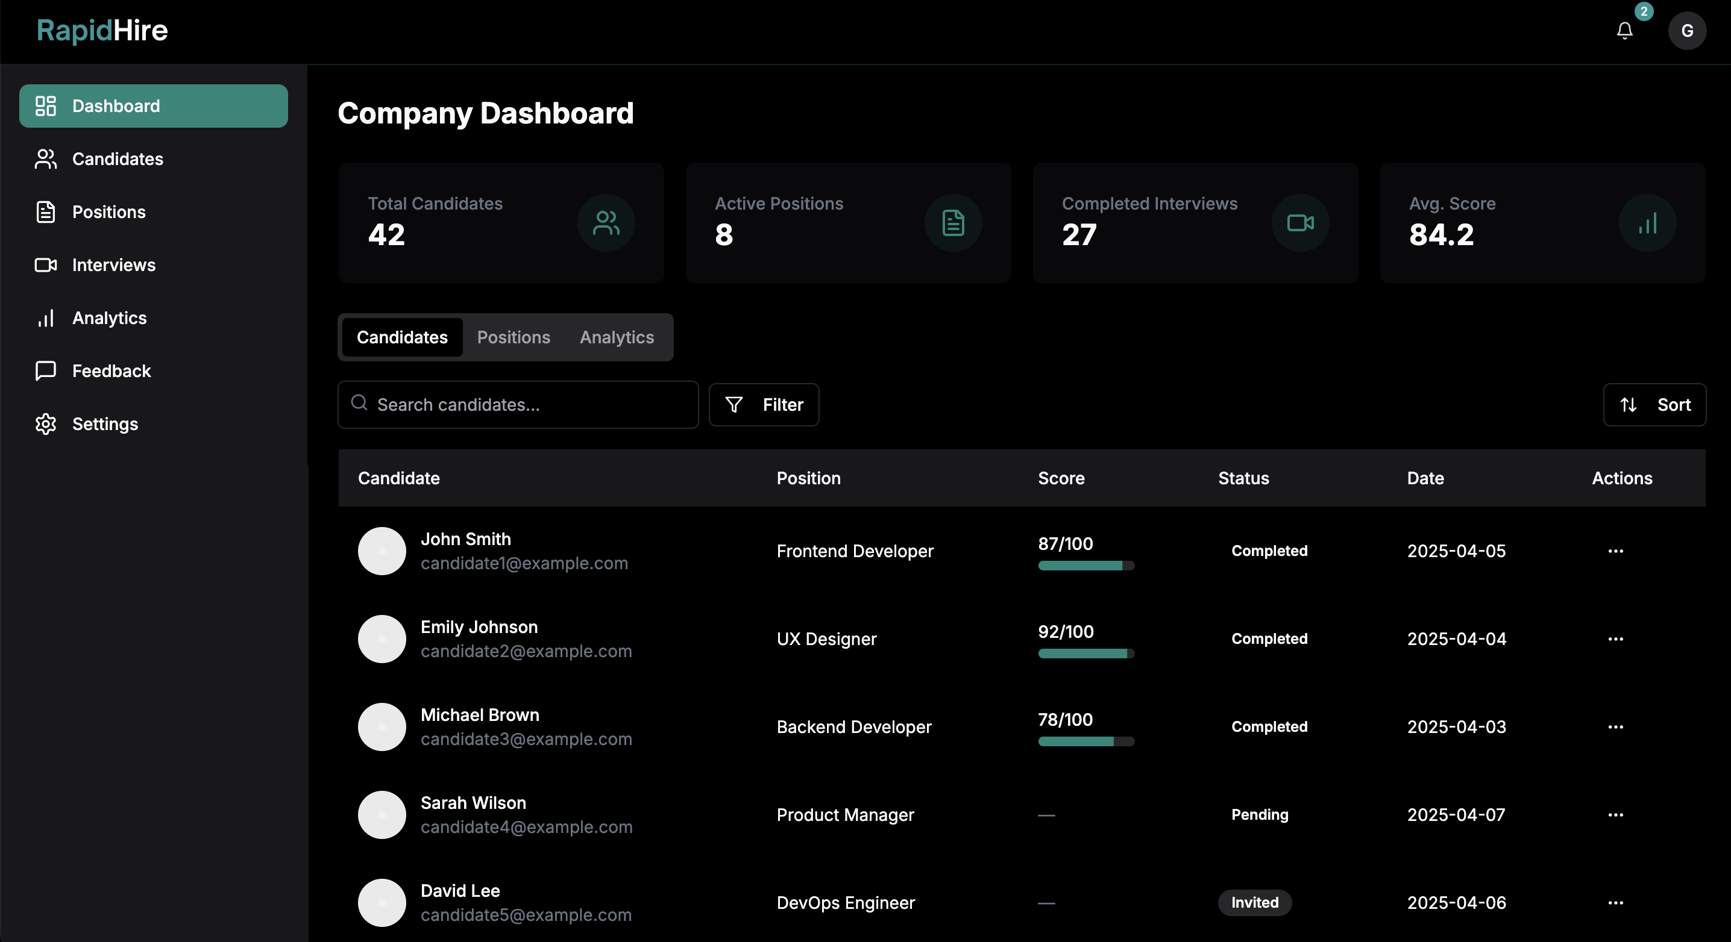1731x942 pixels.
Task: Click the Interviews camera icon in sidebar
Action: (45, 264)
